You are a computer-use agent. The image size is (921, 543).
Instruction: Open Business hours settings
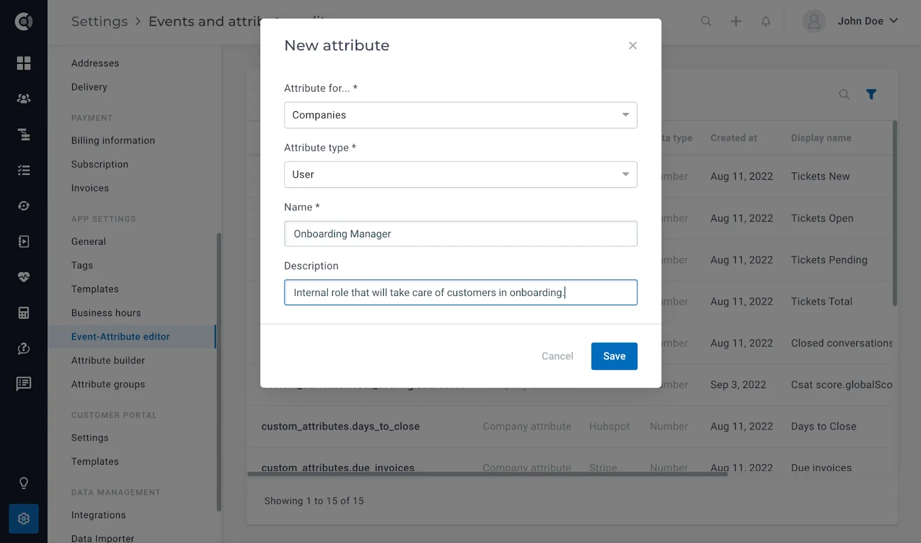106,313
